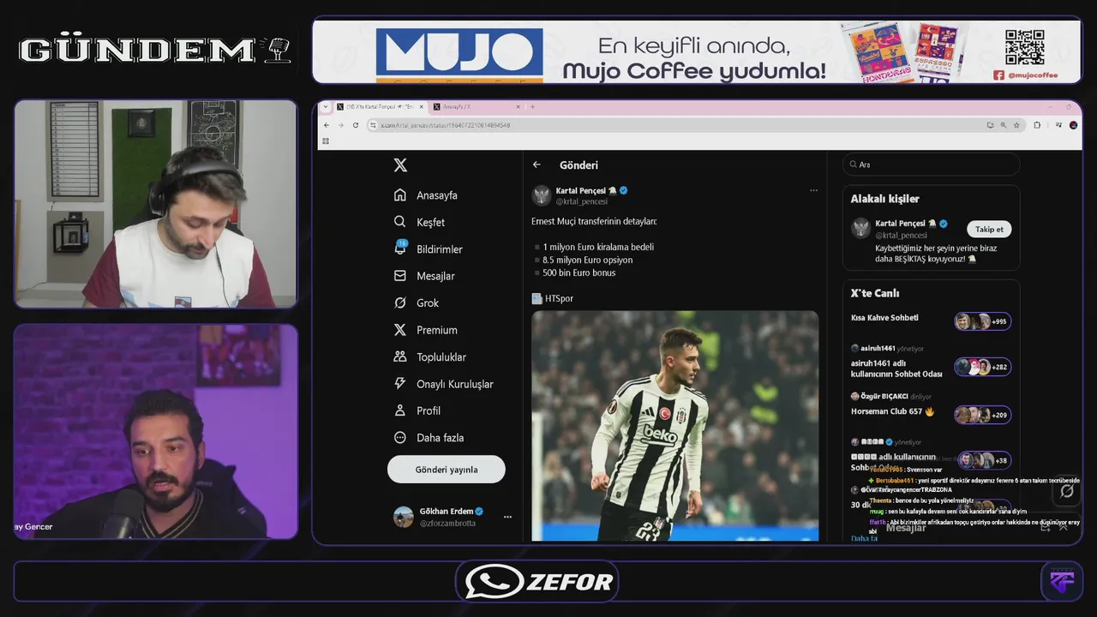
Task: Click the browser back arrow
Action: [x=326, y=125]
